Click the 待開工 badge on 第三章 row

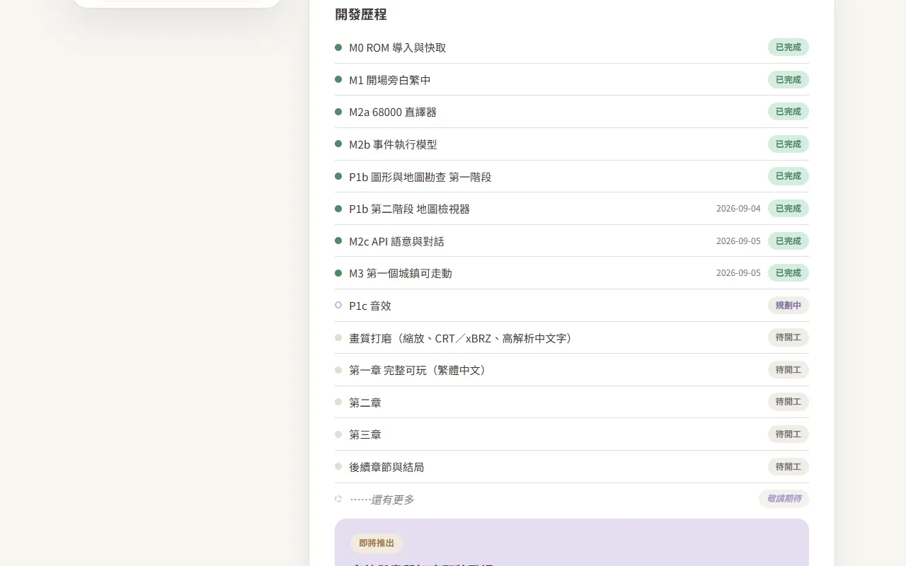click(789, 434)
